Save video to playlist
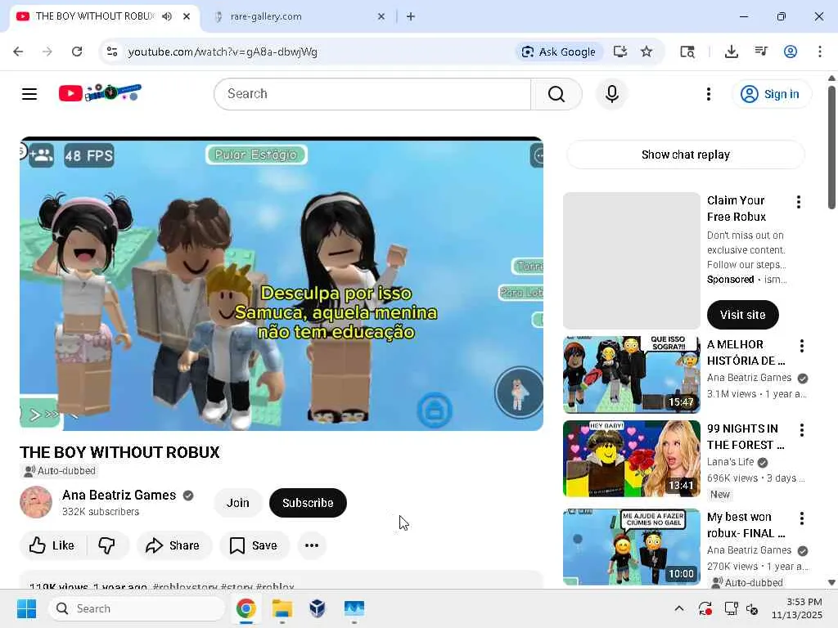 point(254,545)
